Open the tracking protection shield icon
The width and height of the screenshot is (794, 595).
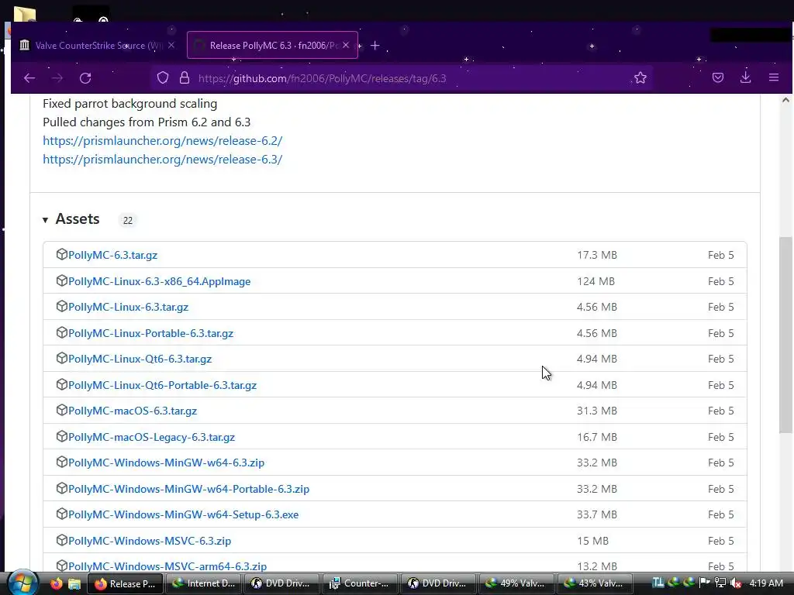pyautogui.click(x=163, y=78)
